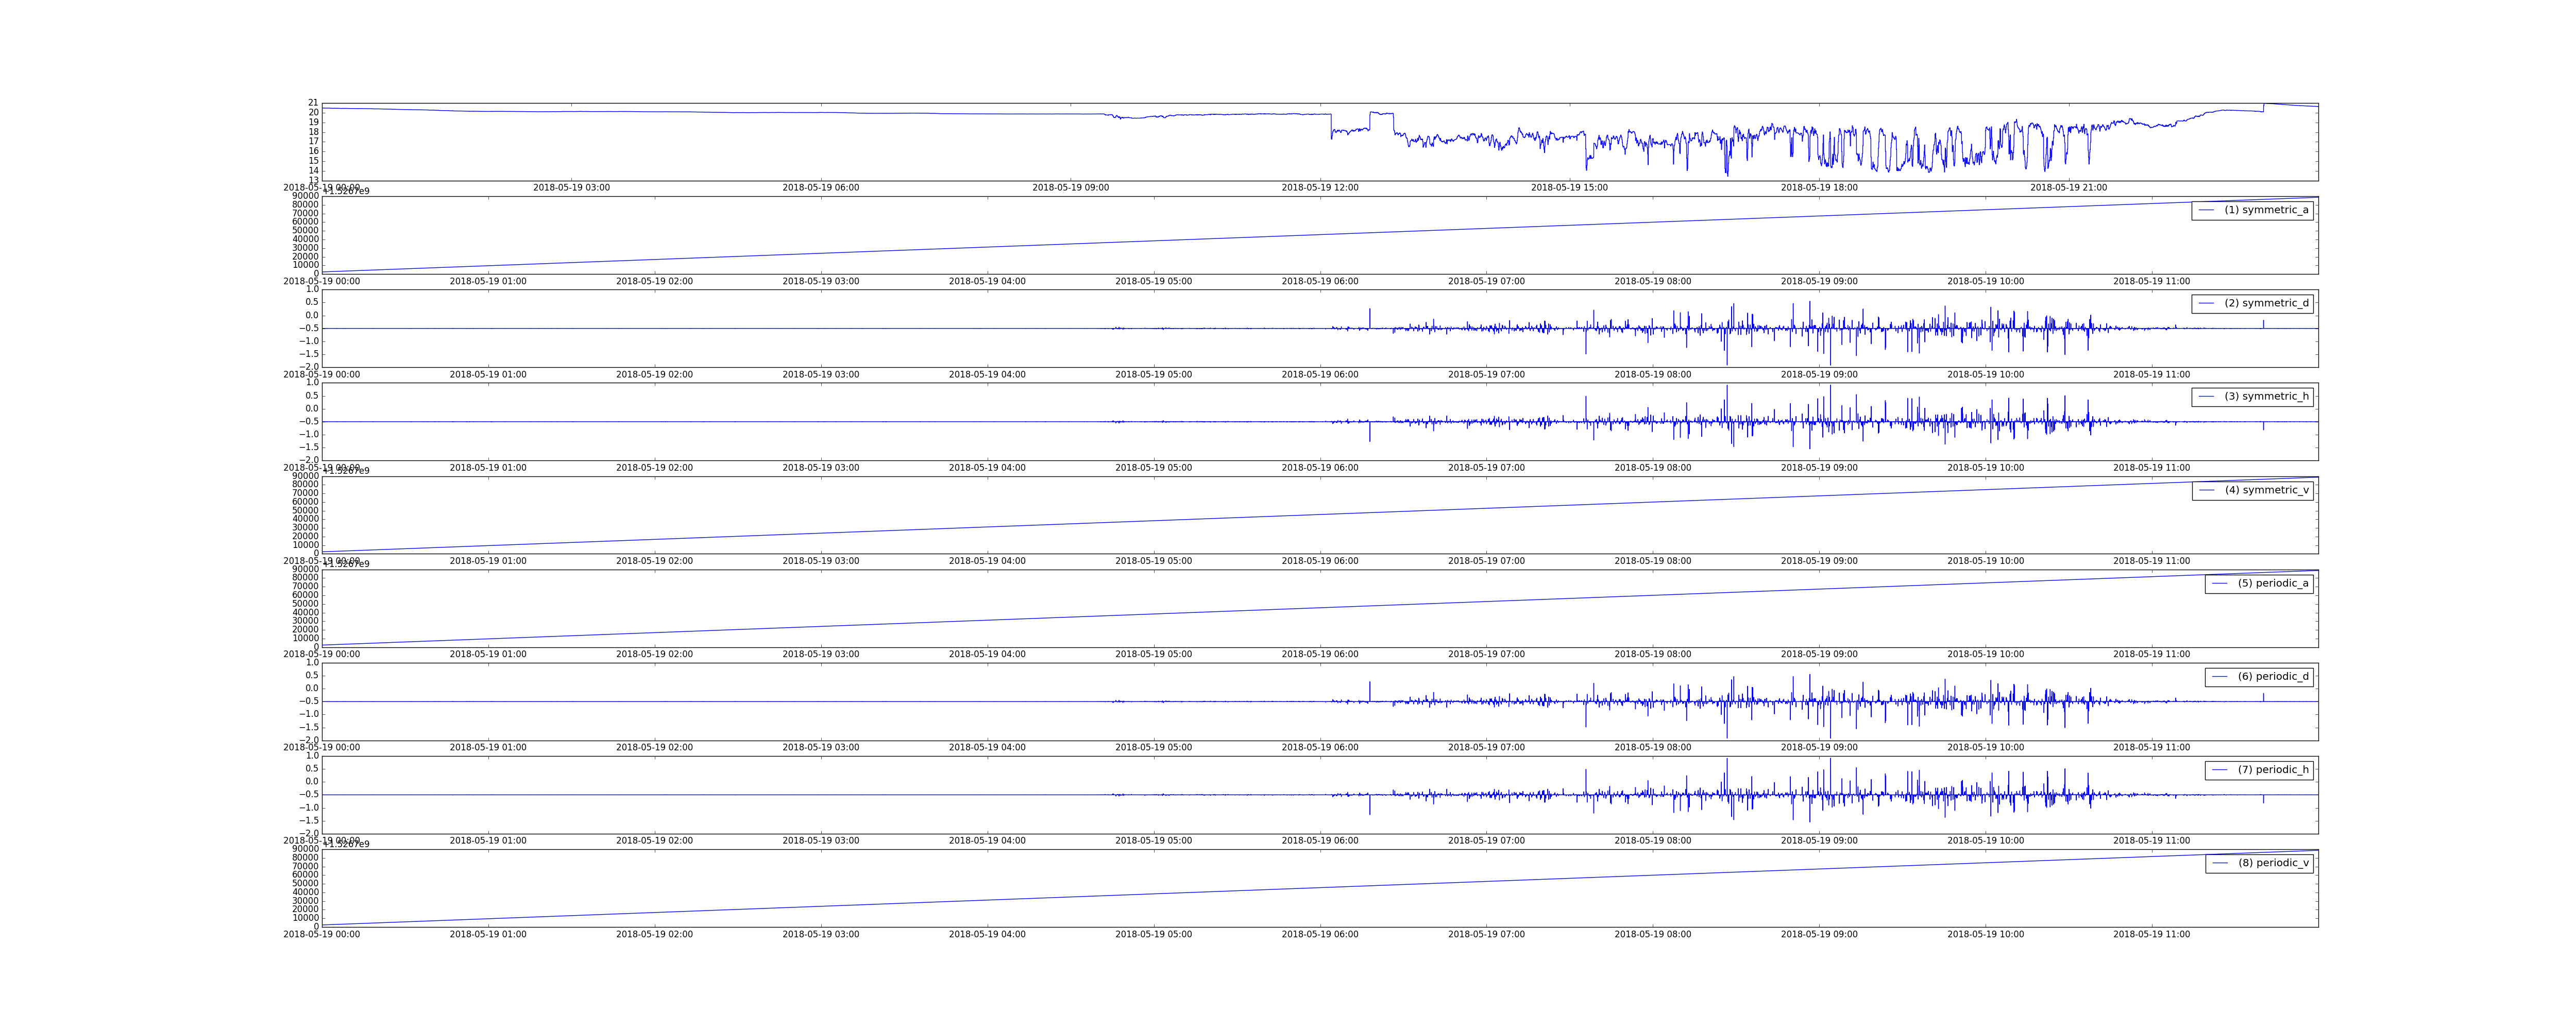Click the 04:00 tick under the symmetric_h plot
Screen dimensions: 2576x1030
tap(987, 468)
